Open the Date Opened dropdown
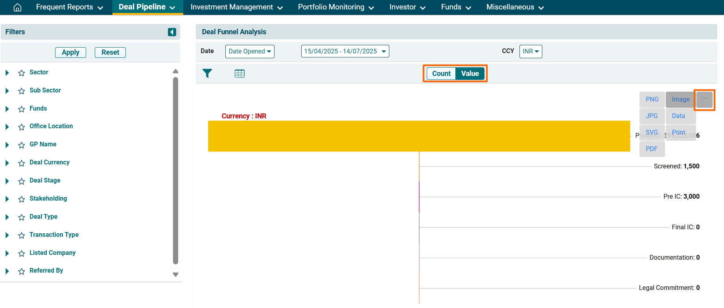Image resolution: width=724 pixels, height=308 pixels. (250, 52)
